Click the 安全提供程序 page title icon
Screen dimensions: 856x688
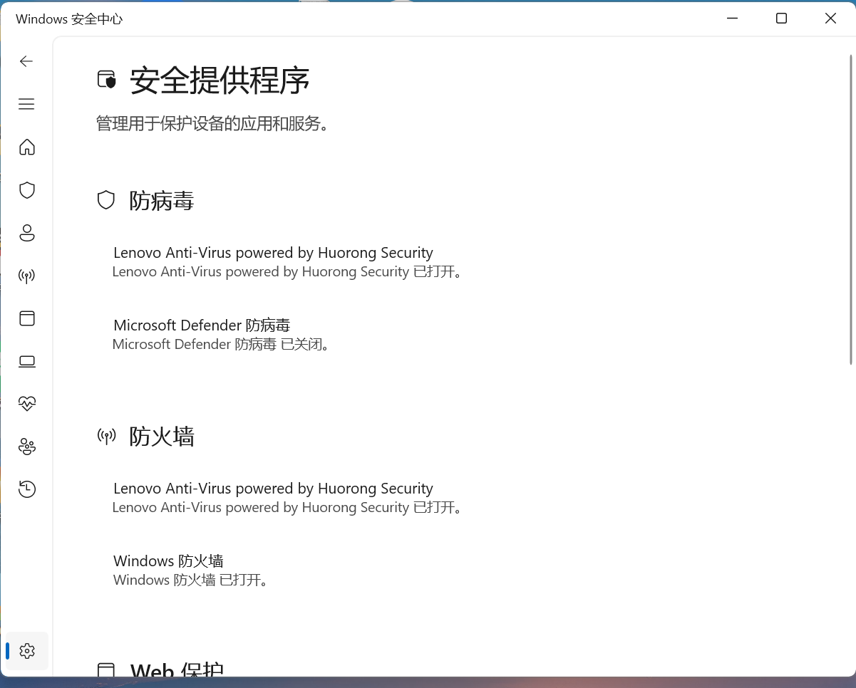106,79
